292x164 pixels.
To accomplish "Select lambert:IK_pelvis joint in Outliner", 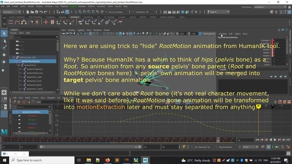I will point(34,85).
